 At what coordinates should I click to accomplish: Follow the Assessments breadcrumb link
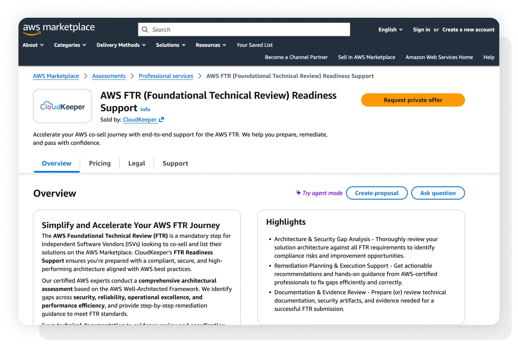click(109, 76)
